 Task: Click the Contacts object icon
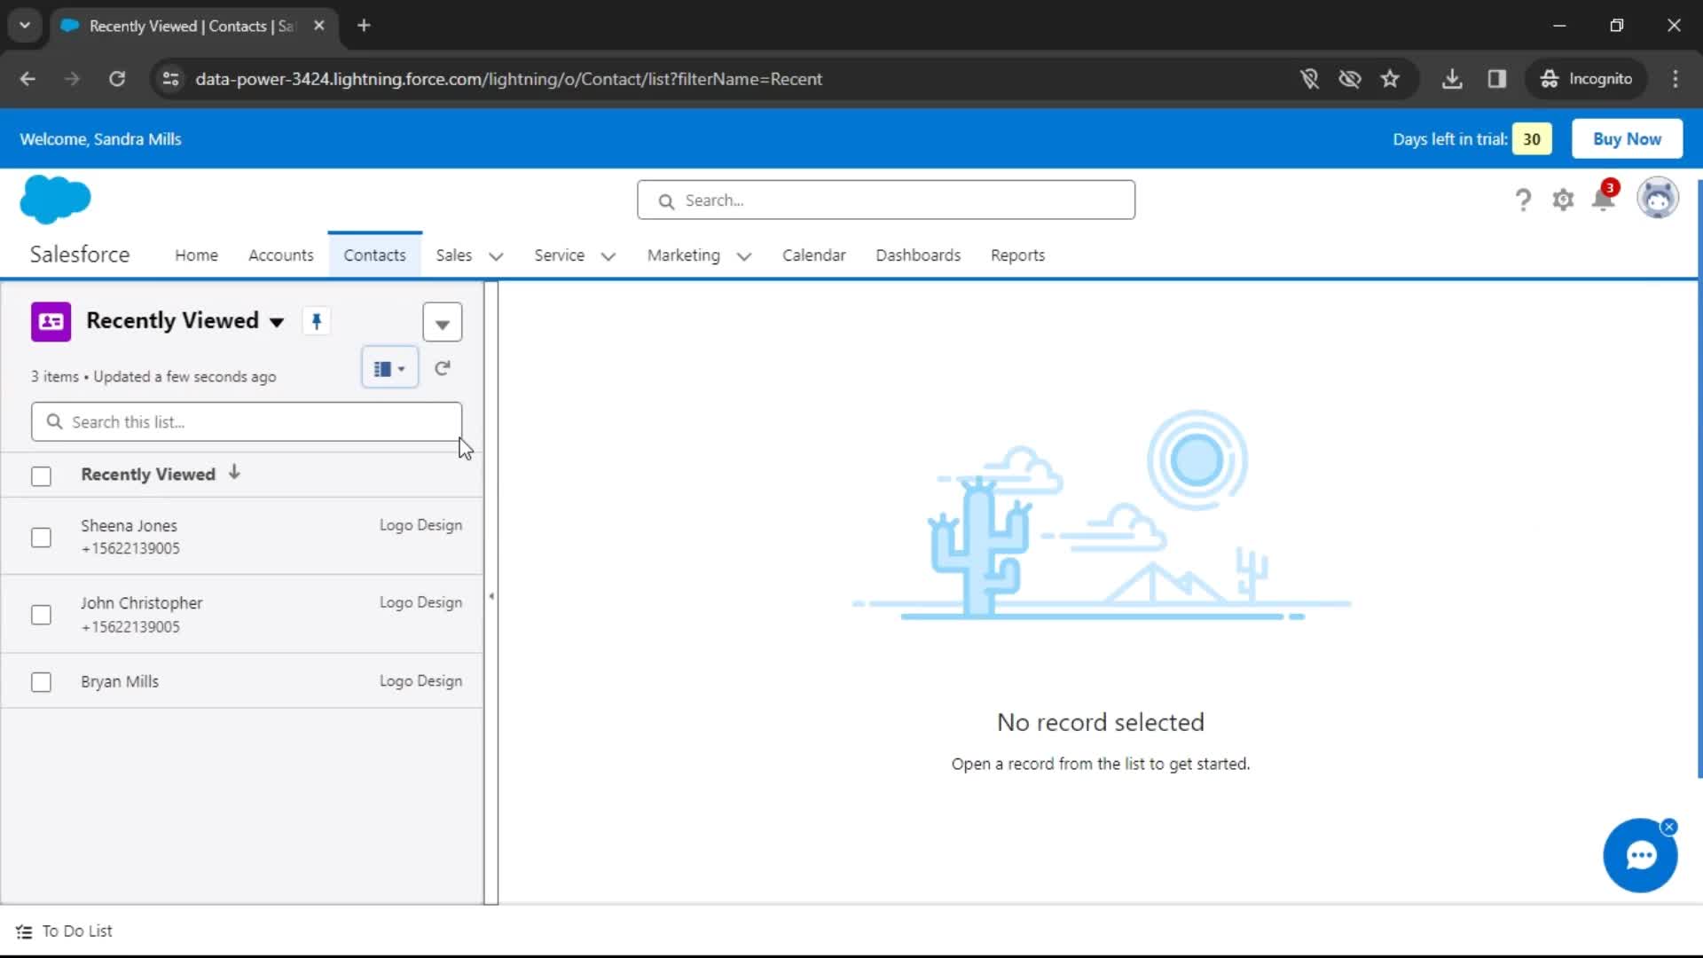click(x=51, y=321)
